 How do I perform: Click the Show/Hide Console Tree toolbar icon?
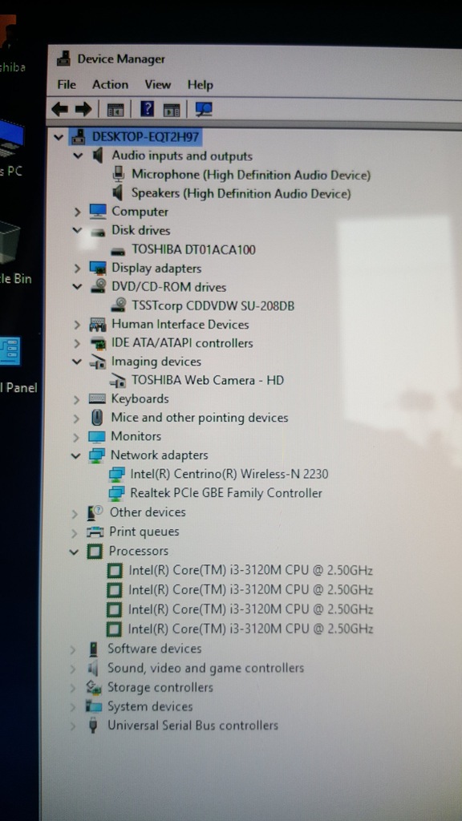pyautogui.click(x=115, y=109)
